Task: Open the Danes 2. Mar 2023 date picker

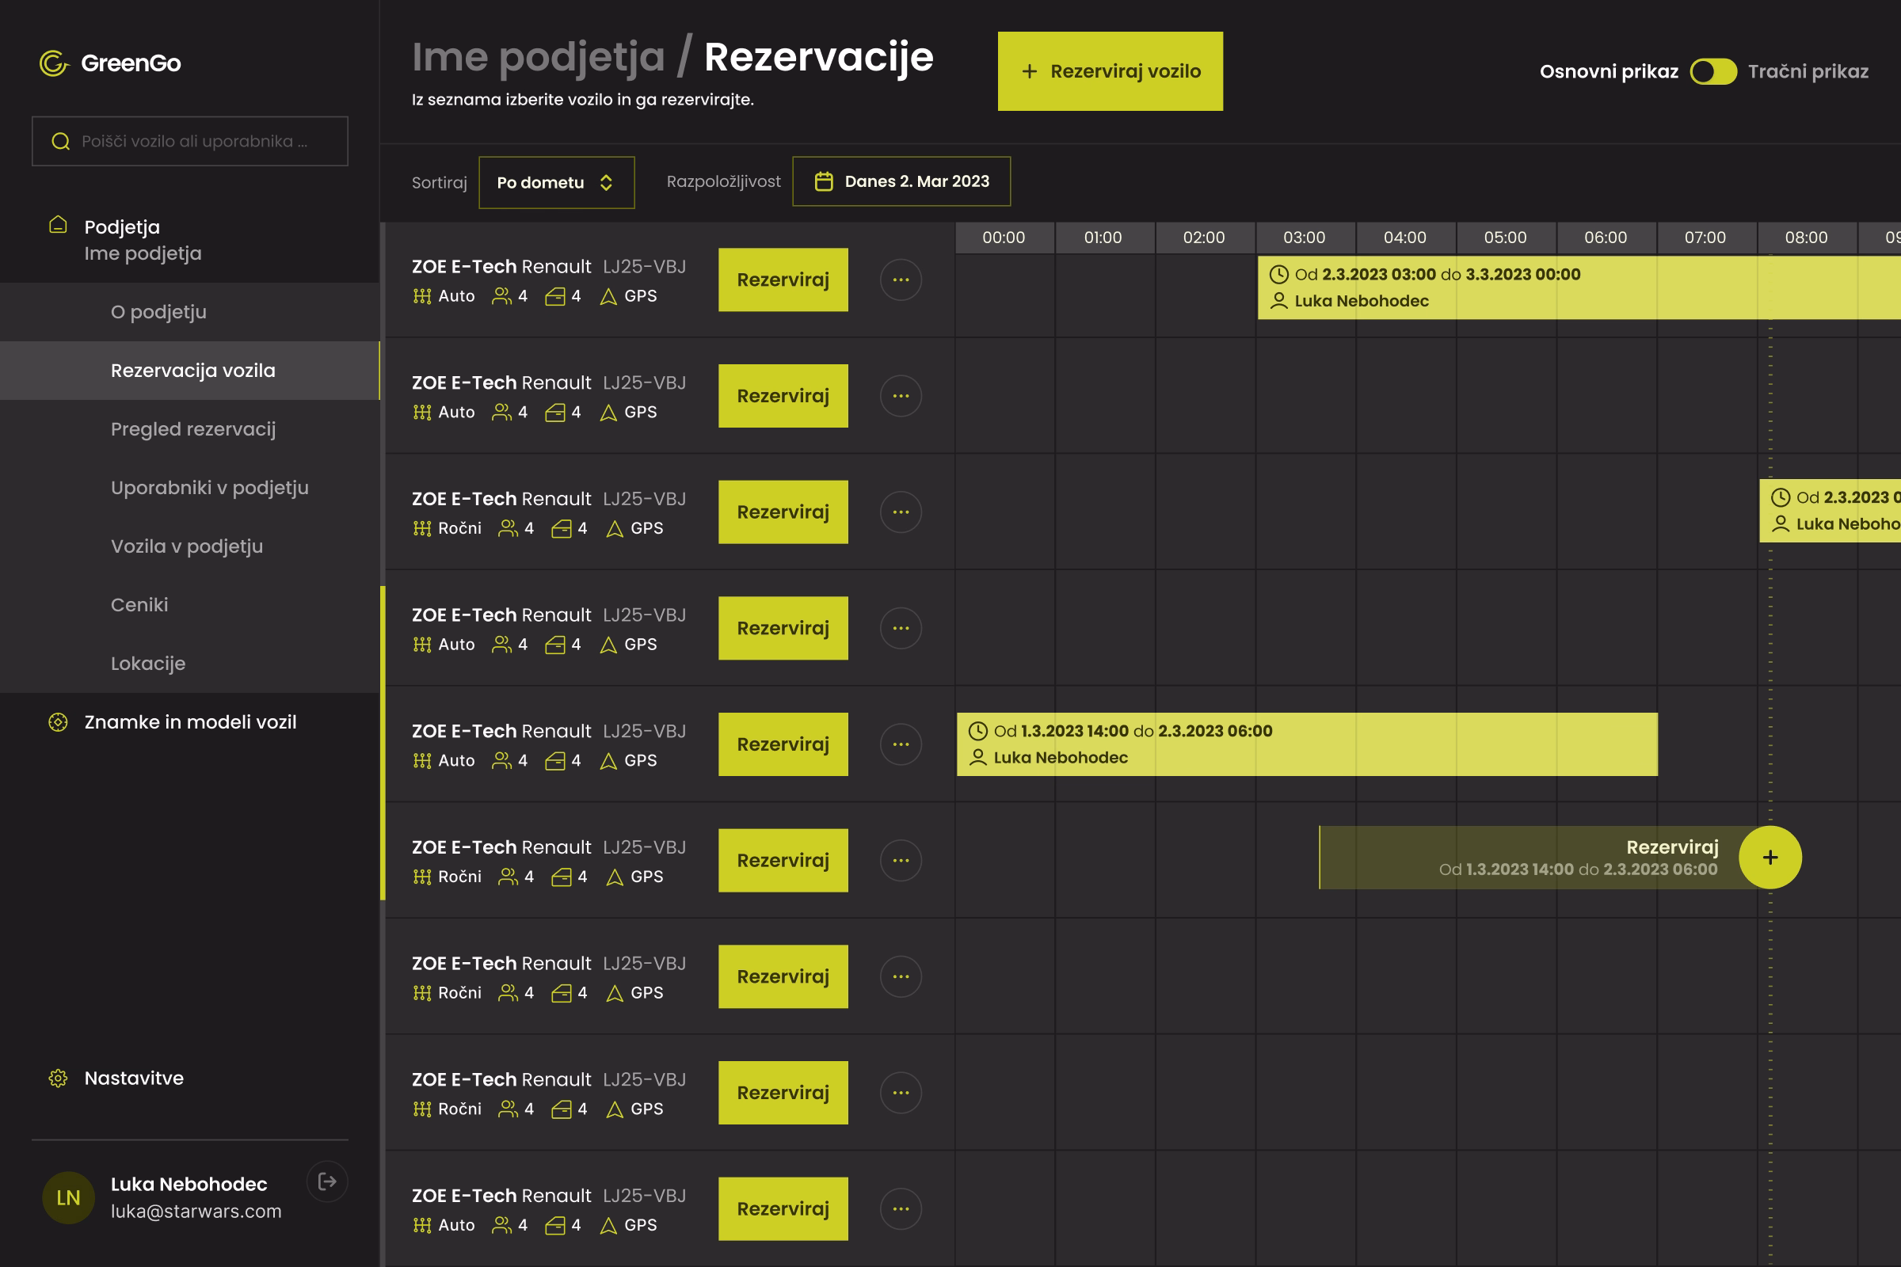Action: (x=901, y=181)
